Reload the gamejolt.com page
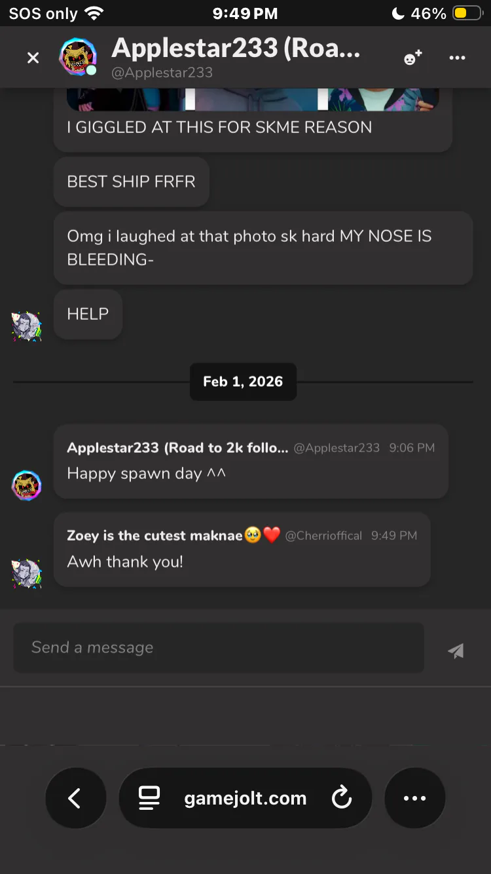 point(341,798)
